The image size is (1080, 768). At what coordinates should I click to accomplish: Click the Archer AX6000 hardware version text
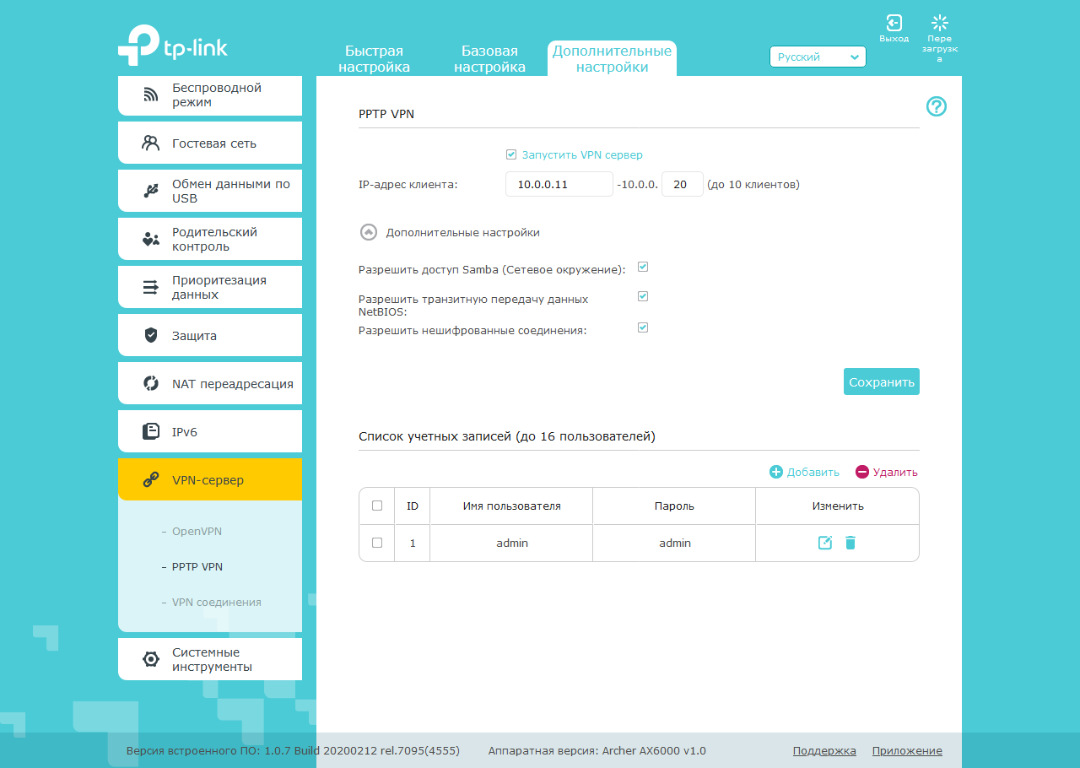(597, 750)
